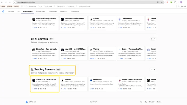Open the hyperliquid broker bookmark folder
This screenshot has width=187, height=105.
coord(83,6)
